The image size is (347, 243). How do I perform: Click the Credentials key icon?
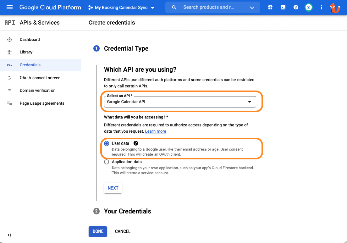tap(9, 65)
